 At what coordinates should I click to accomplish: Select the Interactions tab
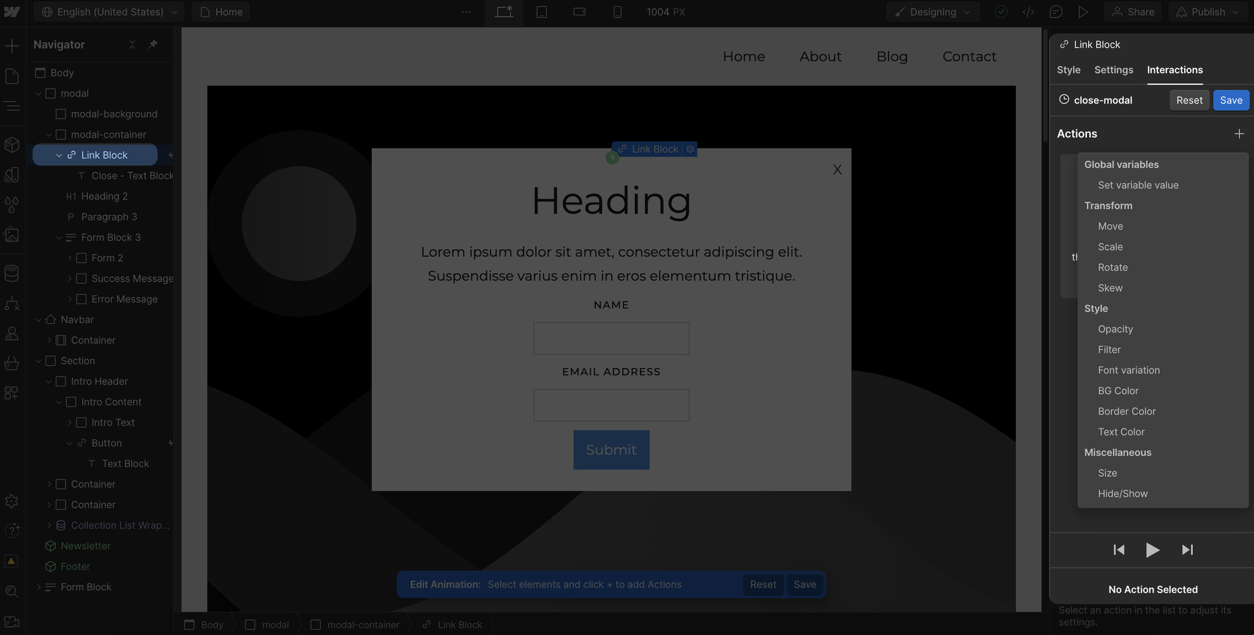(x=1174, y=70)
